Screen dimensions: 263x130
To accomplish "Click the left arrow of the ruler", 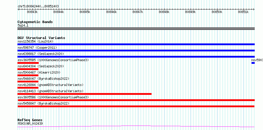I will pos(18,9).
